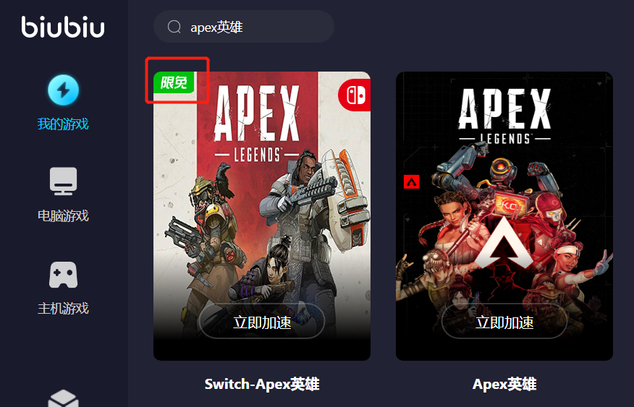Viewport: 634px width, 407px height.
Task: Click the red Apex logo badge
Action: pos(412,182)
